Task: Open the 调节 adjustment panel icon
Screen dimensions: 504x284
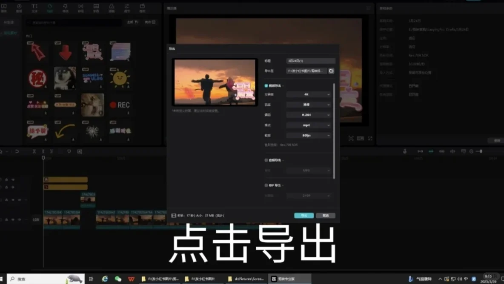Action: [127, 7]
